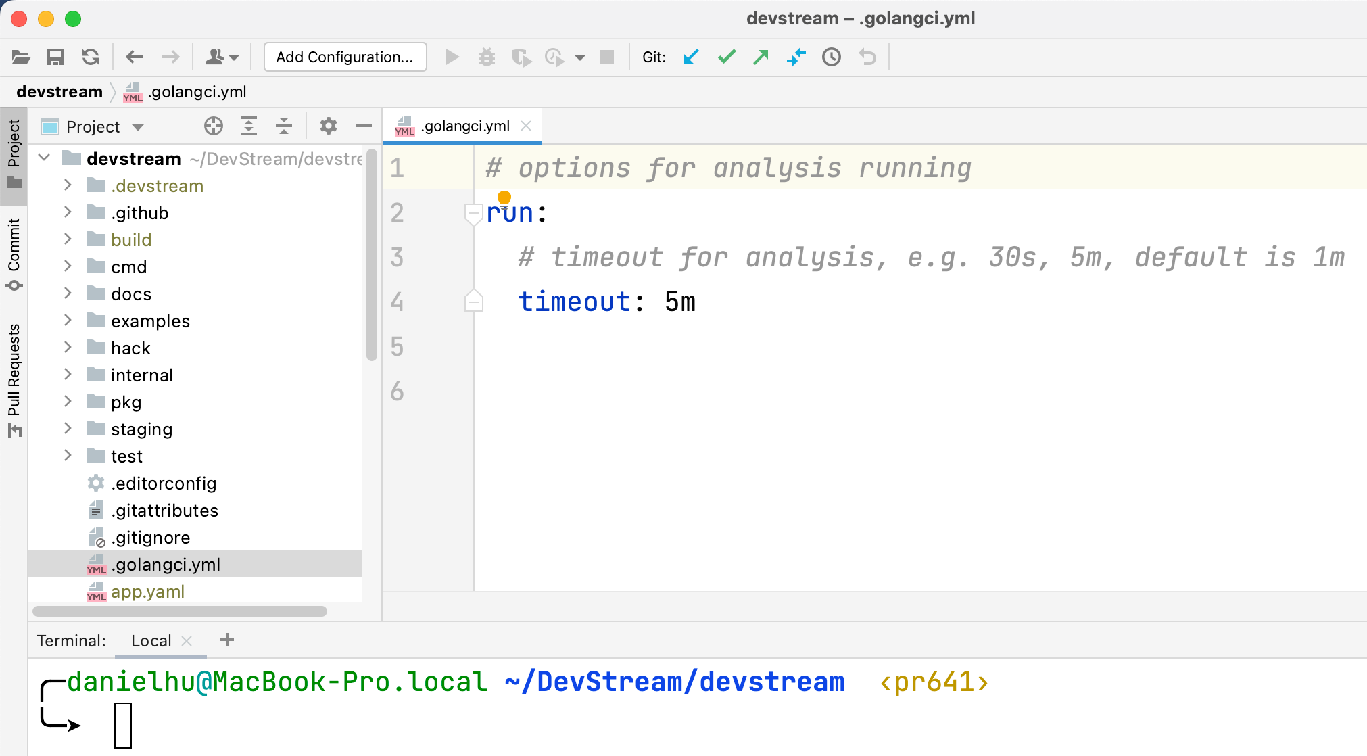Open the Project view dropdown

[139, 126]
